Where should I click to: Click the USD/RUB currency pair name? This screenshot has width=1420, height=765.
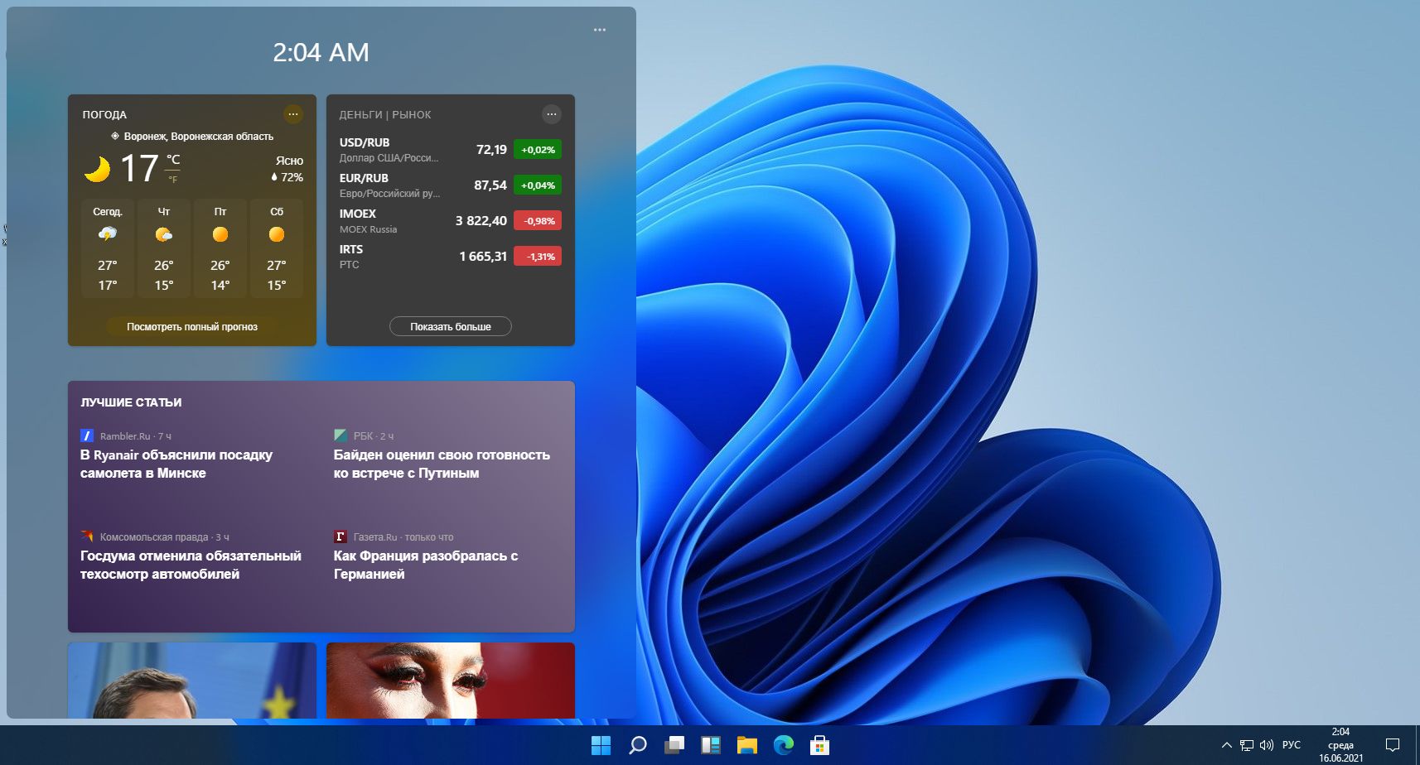(x=365, y=142)
